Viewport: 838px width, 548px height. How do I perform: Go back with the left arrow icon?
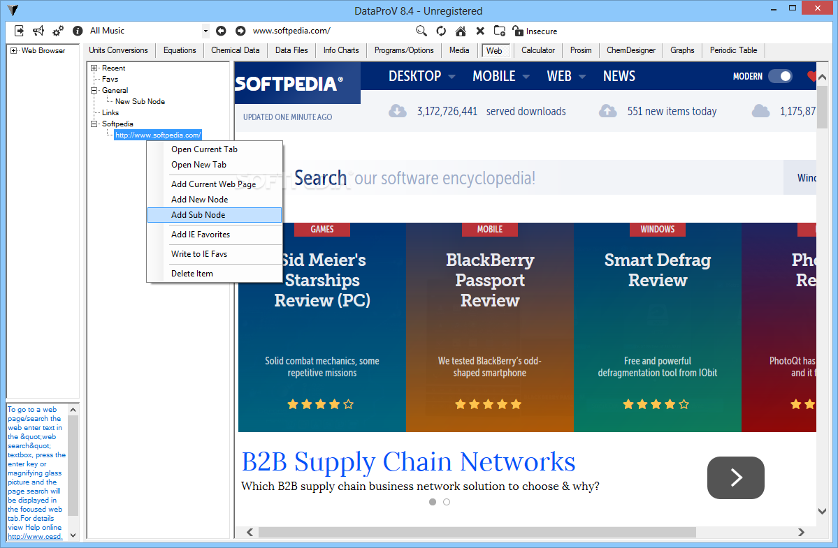click(222, 31)
